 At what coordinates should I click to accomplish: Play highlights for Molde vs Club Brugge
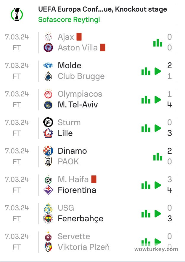pos(158,71)
